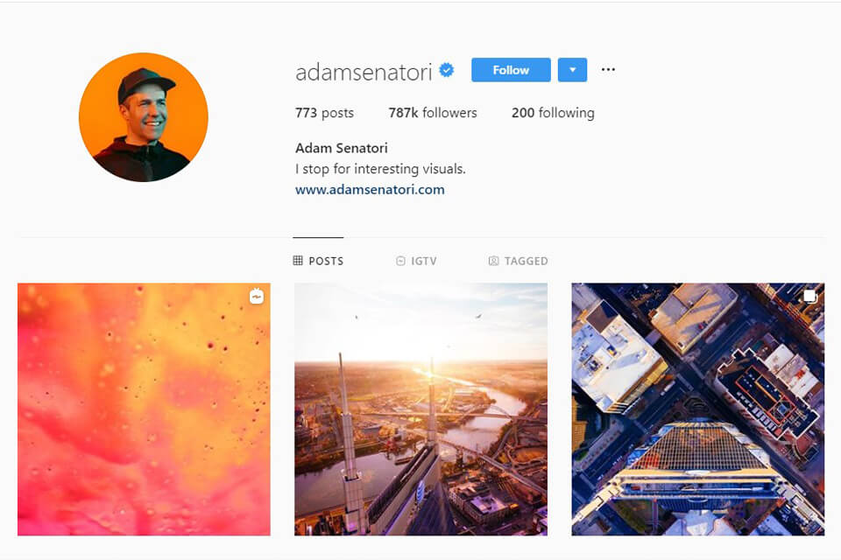
Task: Expand suggested accounts dropdown arrow button
Action: coord(572,70)
